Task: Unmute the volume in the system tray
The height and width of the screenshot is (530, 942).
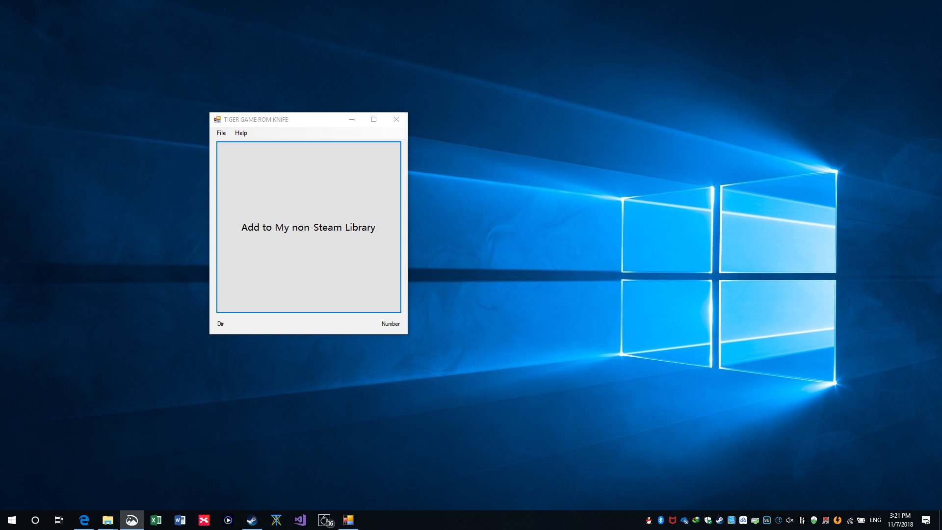Action: click(789, 520)
